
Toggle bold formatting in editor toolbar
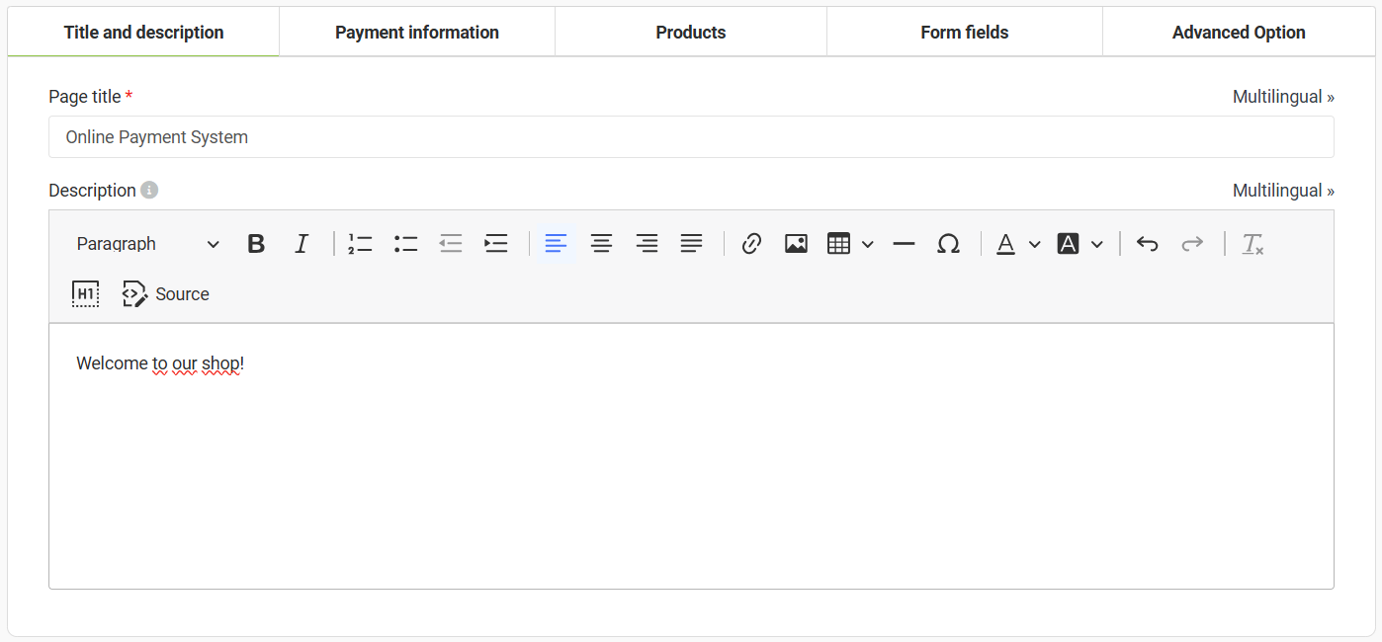click(x=256, y=244)
